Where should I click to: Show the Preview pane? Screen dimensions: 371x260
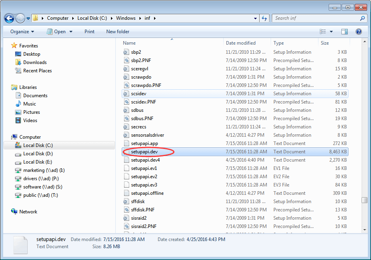(344, 32)
